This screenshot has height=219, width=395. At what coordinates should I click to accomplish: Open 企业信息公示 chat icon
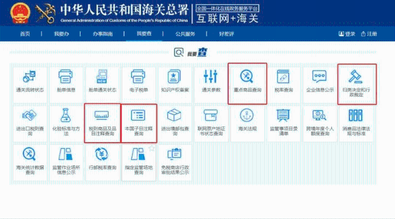tap(319, 76)
